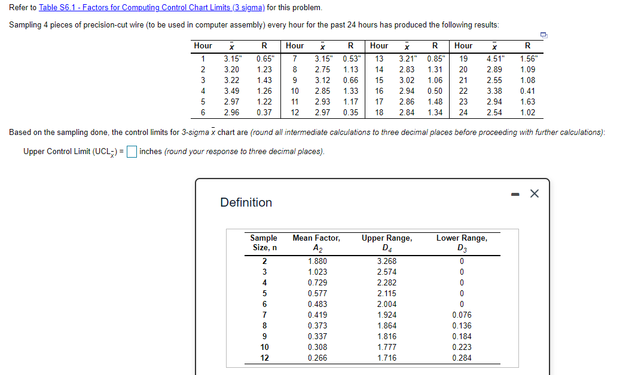This screenshot has width=632, height=375.
Task: Click the Lower Range, D3 column header
Action: pos(462,242)
